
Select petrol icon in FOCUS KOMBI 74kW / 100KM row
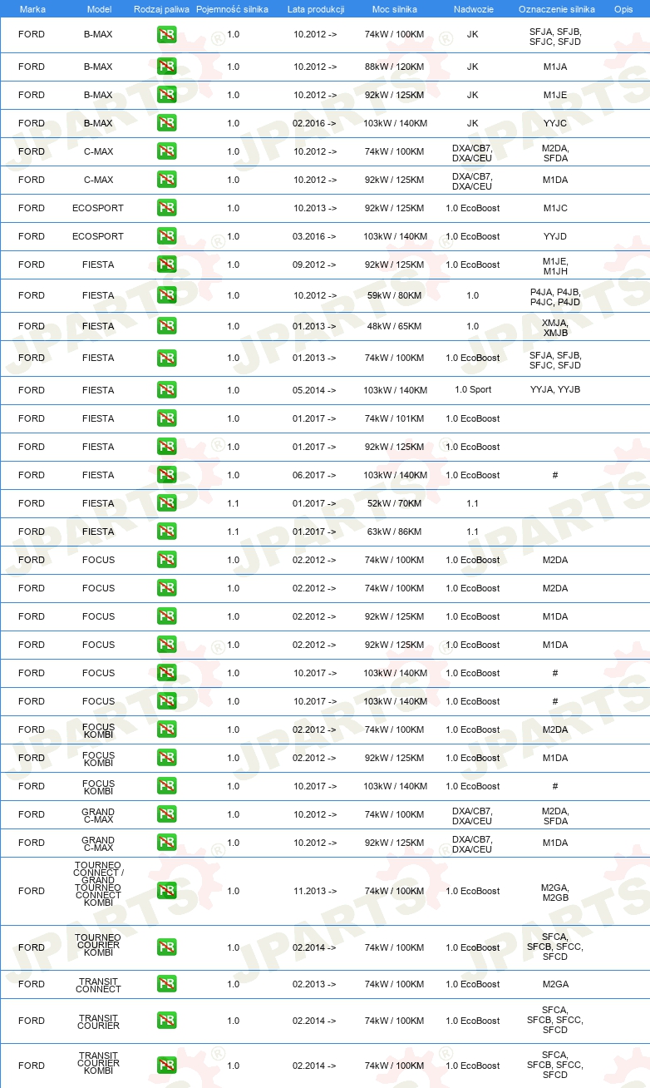tap(167, 729)
